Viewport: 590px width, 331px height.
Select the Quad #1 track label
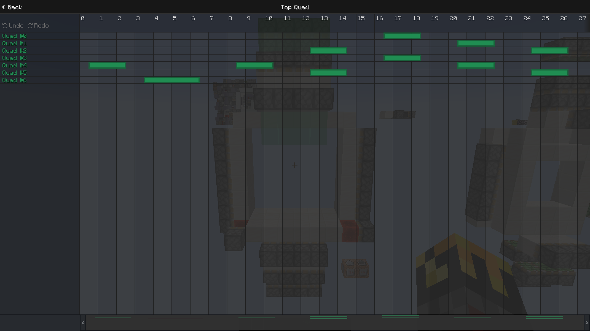[14, 43]
